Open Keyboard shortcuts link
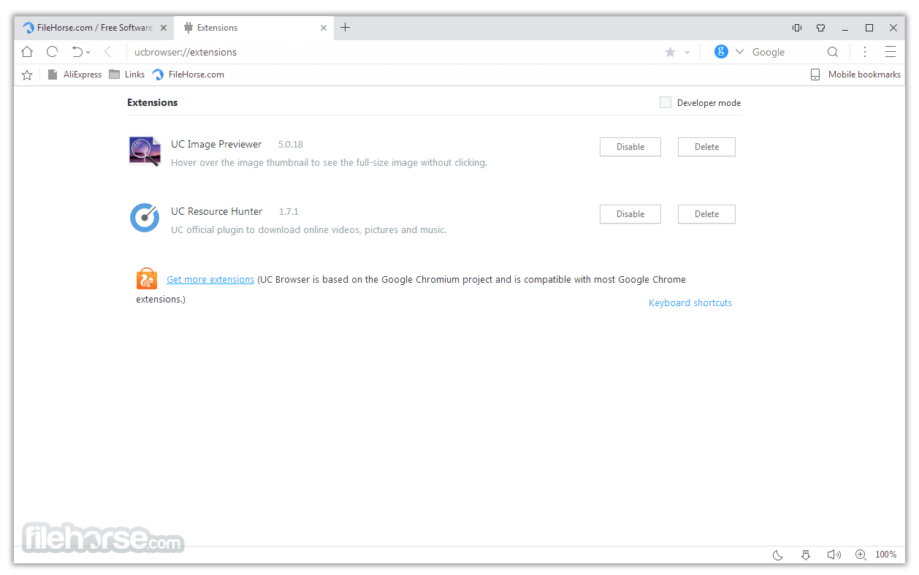The height and width of the screenshot is (575, 919). pyautogui.click(x=690, y=302)
